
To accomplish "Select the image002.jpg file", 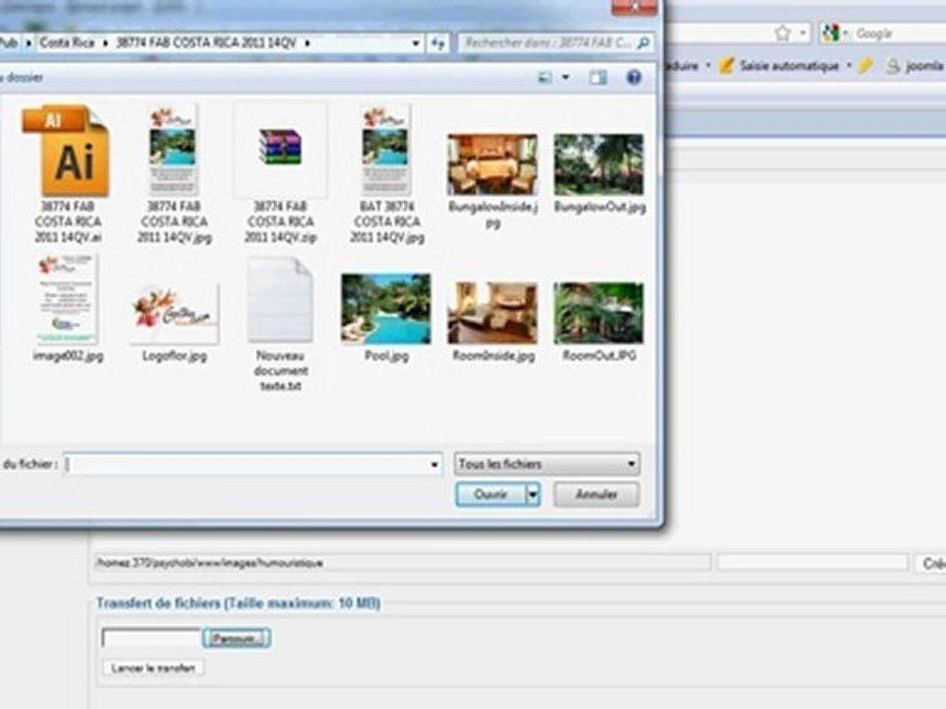I will [68, 308].
